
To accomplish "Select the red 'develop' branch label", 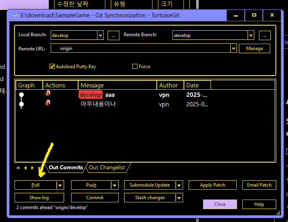I will 90,95.
